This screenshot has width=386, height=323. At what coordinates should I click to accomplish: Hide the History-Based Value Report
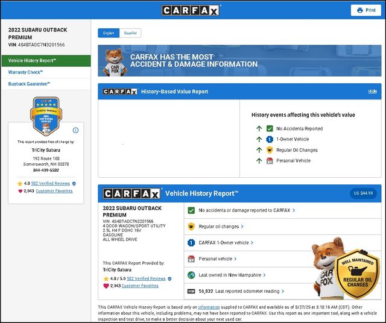coord(372,92)
